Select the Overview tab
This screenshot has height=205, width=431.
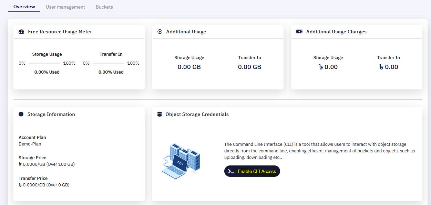[24, 7]
